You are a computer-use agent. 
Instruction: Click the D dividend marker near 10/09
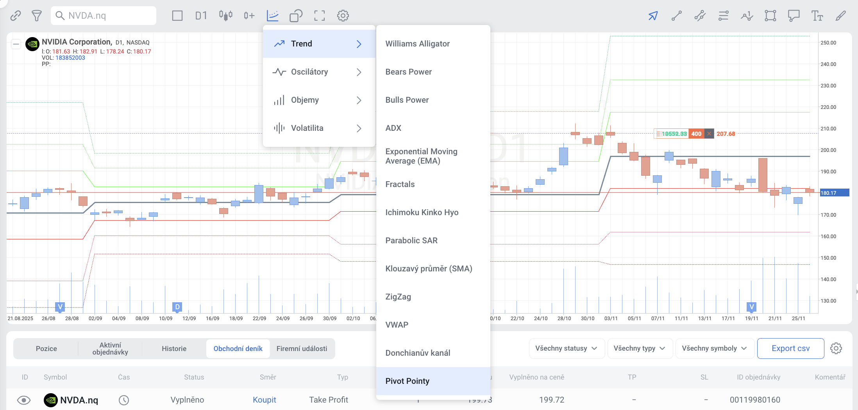(x=177, y=307)
